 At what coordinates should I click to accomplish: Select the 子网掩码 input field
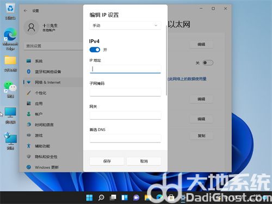tap(125, 92)
